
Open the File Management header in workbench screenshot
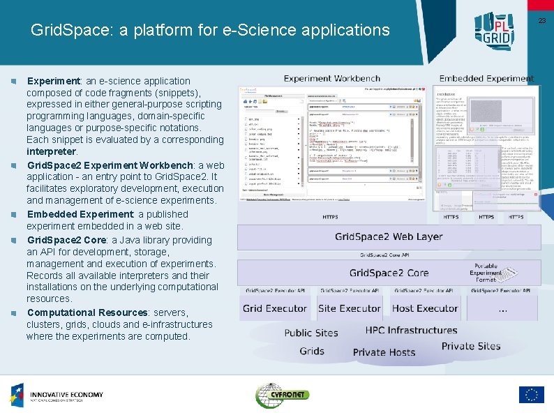(273, 96)
